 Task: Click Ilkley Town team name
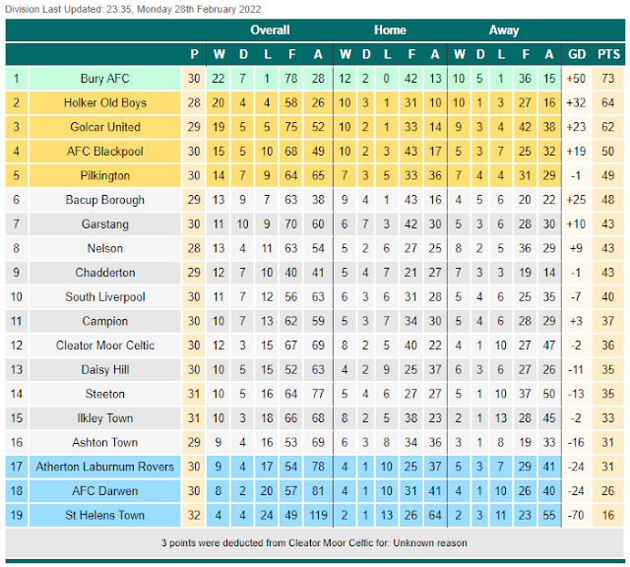(105, 418)
